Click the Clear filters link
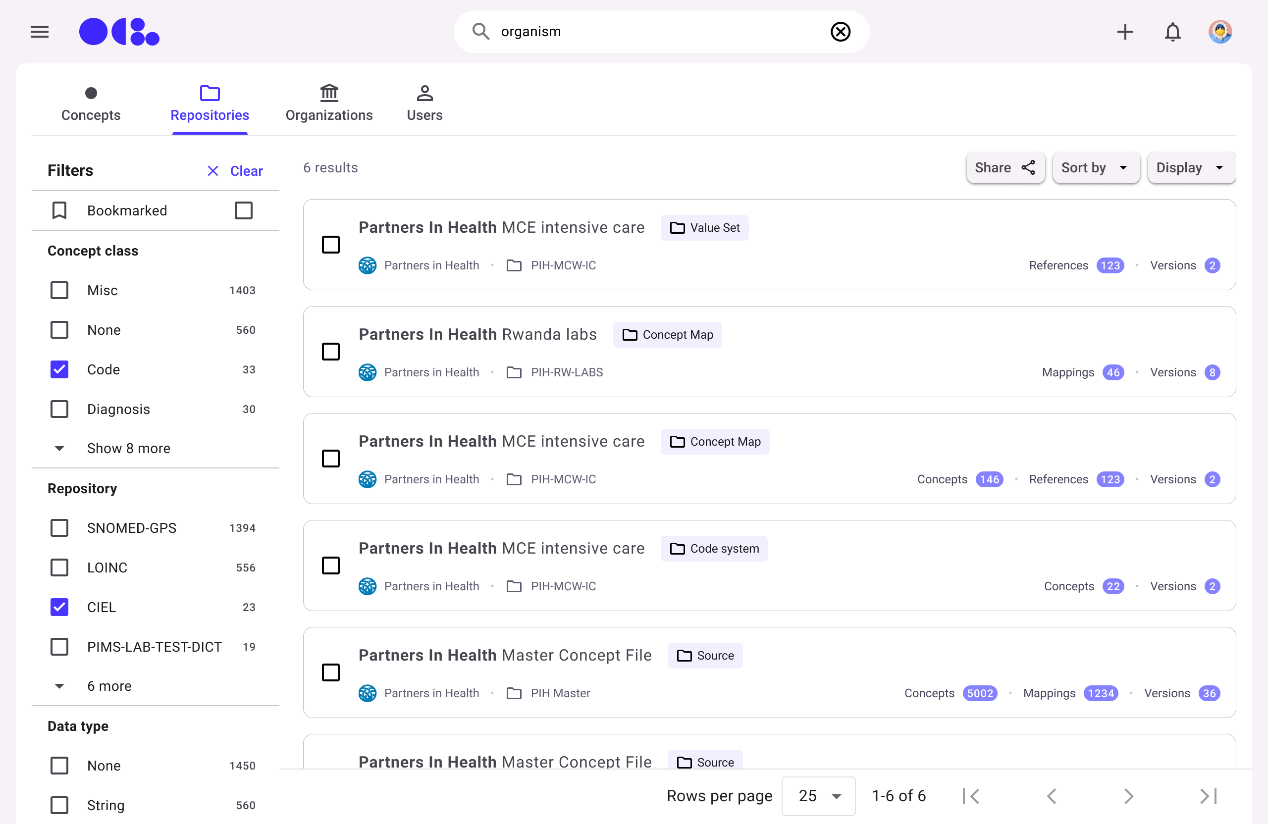 coord(235,170)
